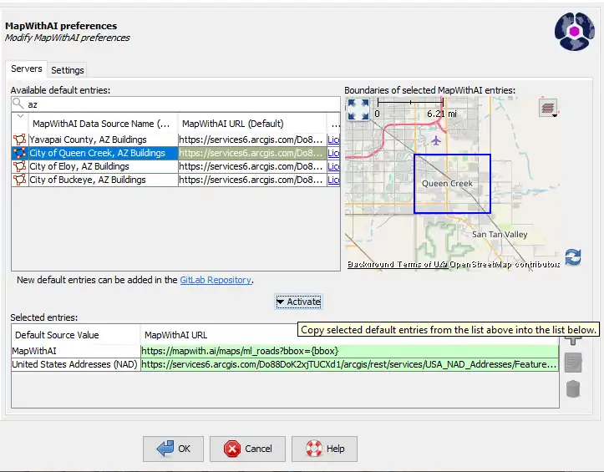Click the Yavapai County row polygon icon
This screenshot has height=472, width=604.
tap(20, 140)
